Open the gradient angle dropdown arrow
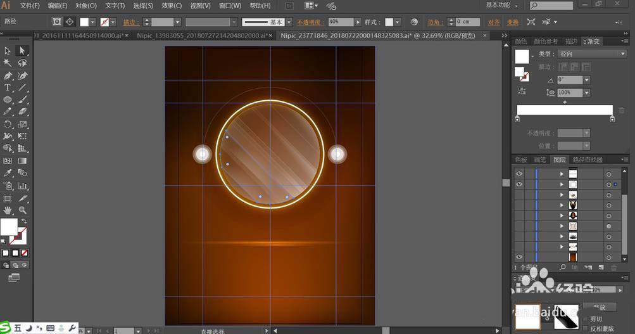The height and width of the screenshot is (334, 635). (587, 80)
